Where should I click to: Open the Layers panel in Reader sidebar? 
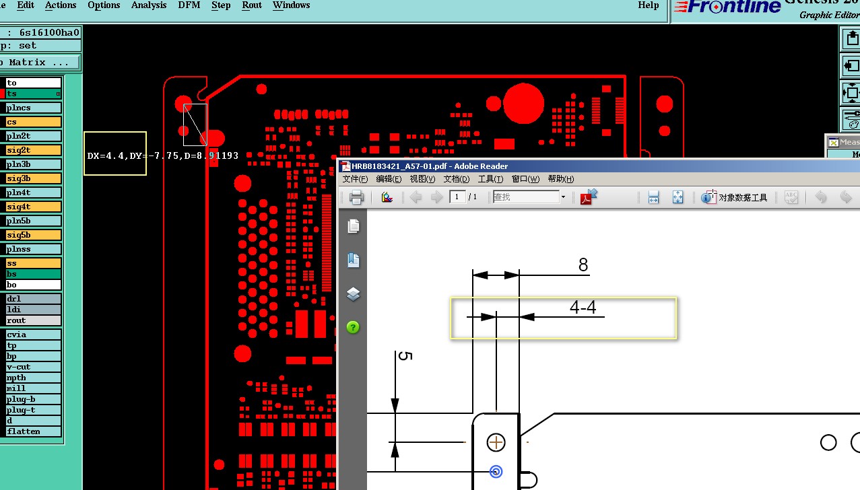coord(354,294)
